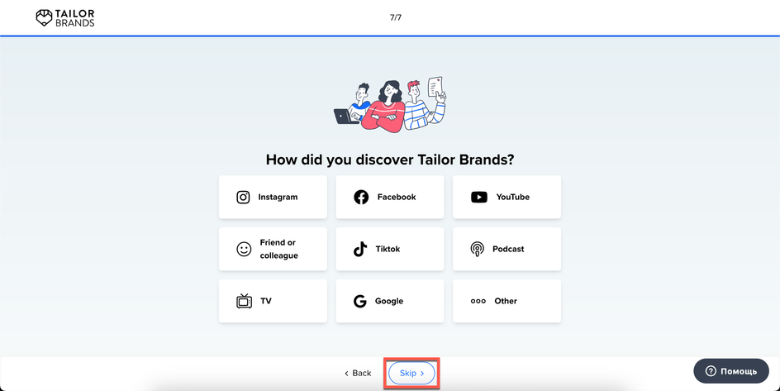
Task: Click the Google G icon
Action: [x=360, y=301]
